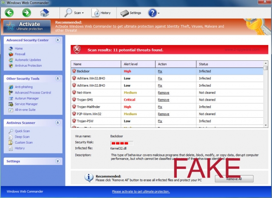The width and height of the screenshot is (272, 198).
Task: Collapse the Advanced Security Center panel
Action: 58,40
